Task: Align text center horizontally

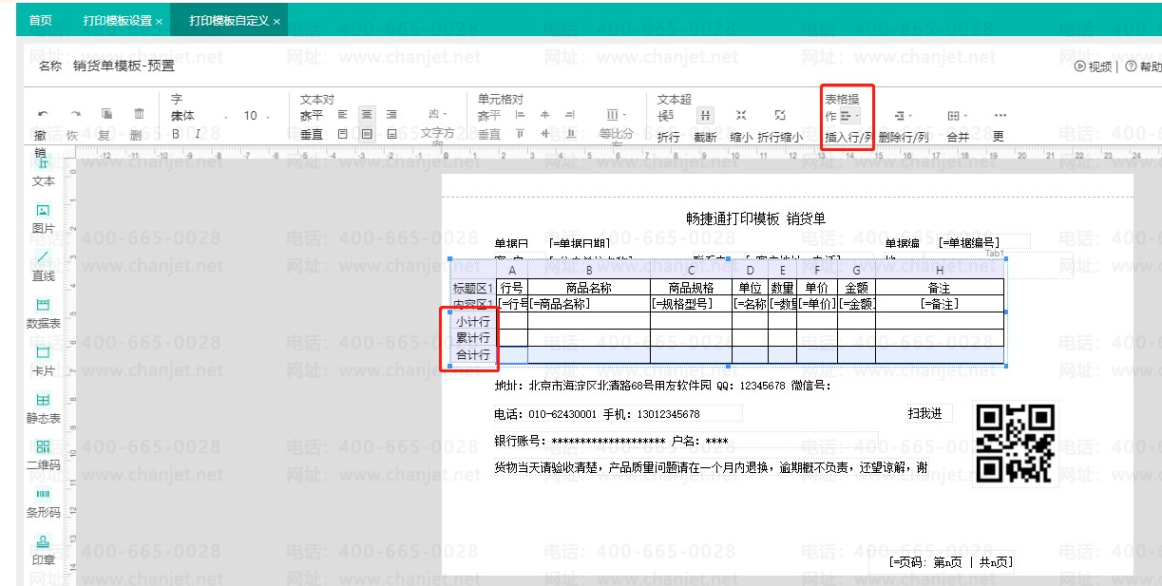Action: tap(367, 115)
